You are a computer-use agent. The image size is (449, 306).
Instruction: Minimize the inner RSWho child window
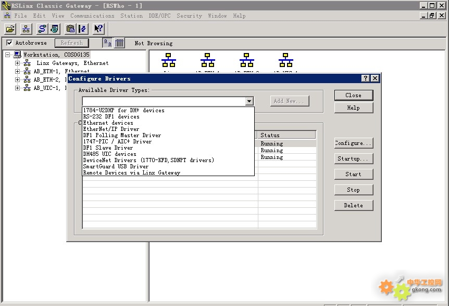(x=424, y=16)
